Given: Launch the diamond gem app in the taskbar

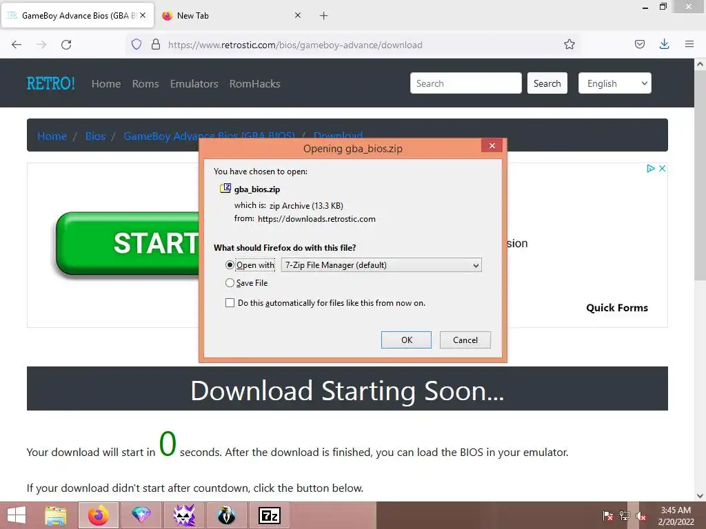Looking at the screenshot, I should tap(141, 515).
